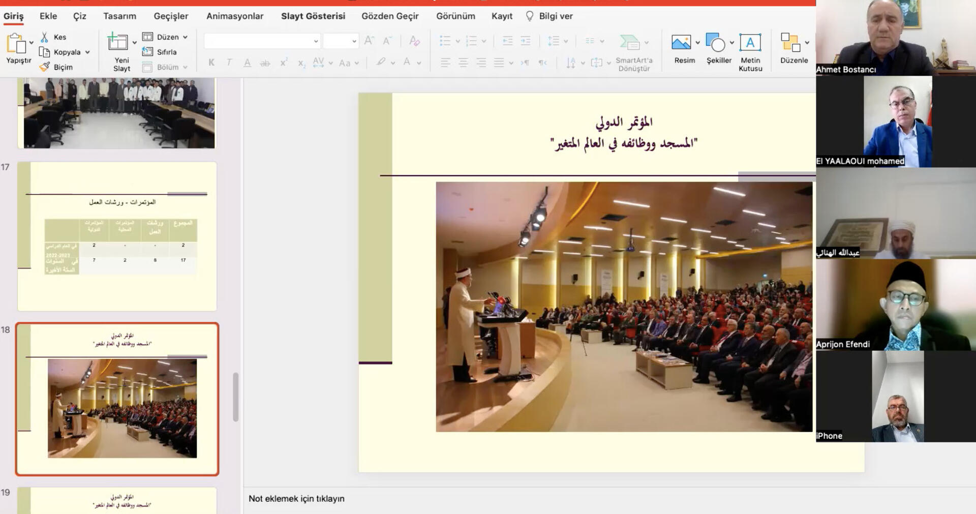Click the slide panel scrollbar handle
The image size is (976, 514).
pos(236,397)
